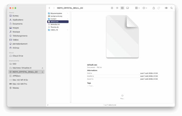Go back with the left chevron button
The height and width of the screenshot is (116, 182).
click(49, 8)
